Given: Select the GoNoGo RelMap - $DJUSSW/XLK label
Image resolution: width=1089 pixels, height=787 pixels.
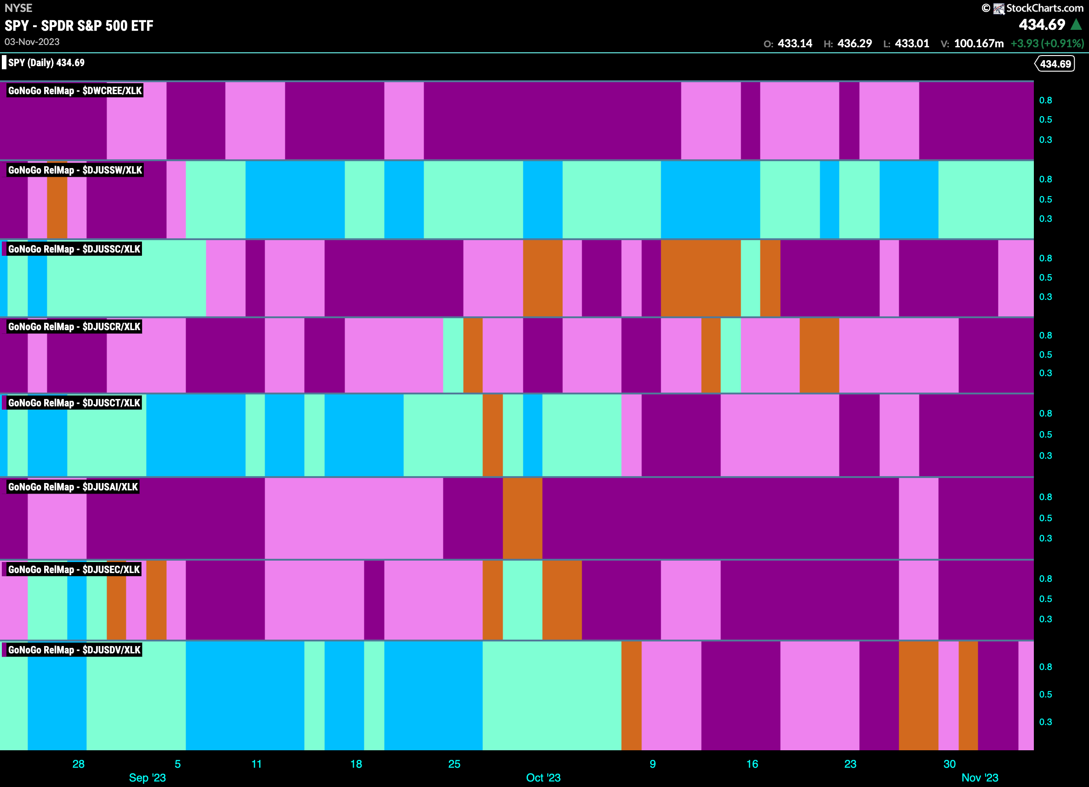Looking at the screenshot, I should (75, 170).
